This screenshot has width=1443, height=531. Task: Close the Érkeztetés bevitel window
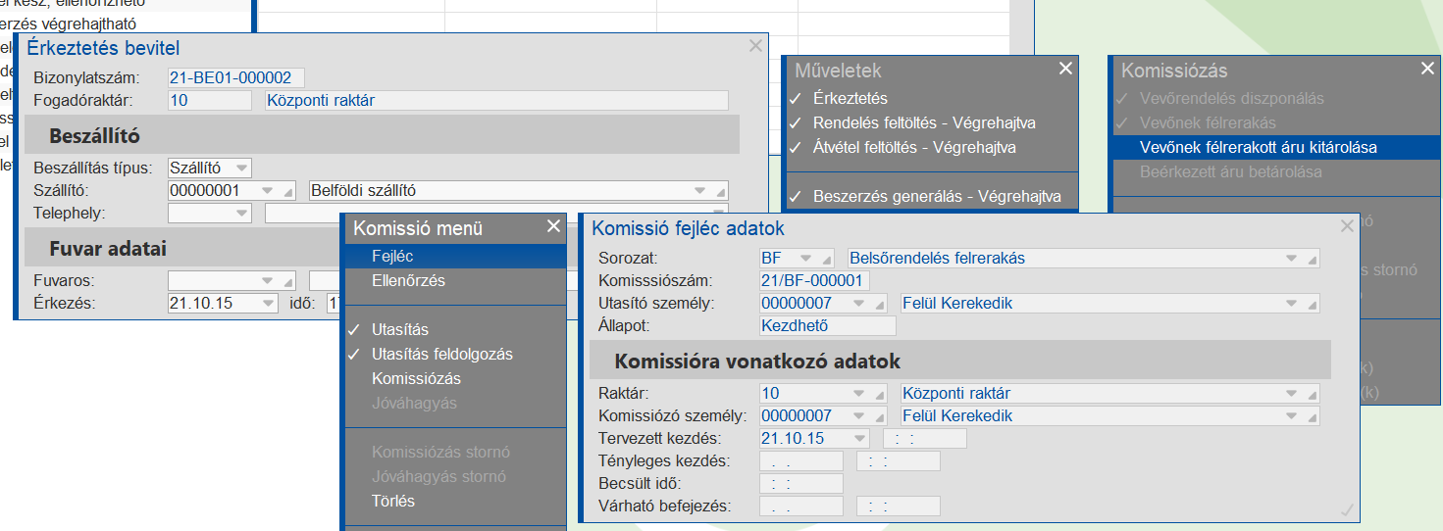(755, 46)
